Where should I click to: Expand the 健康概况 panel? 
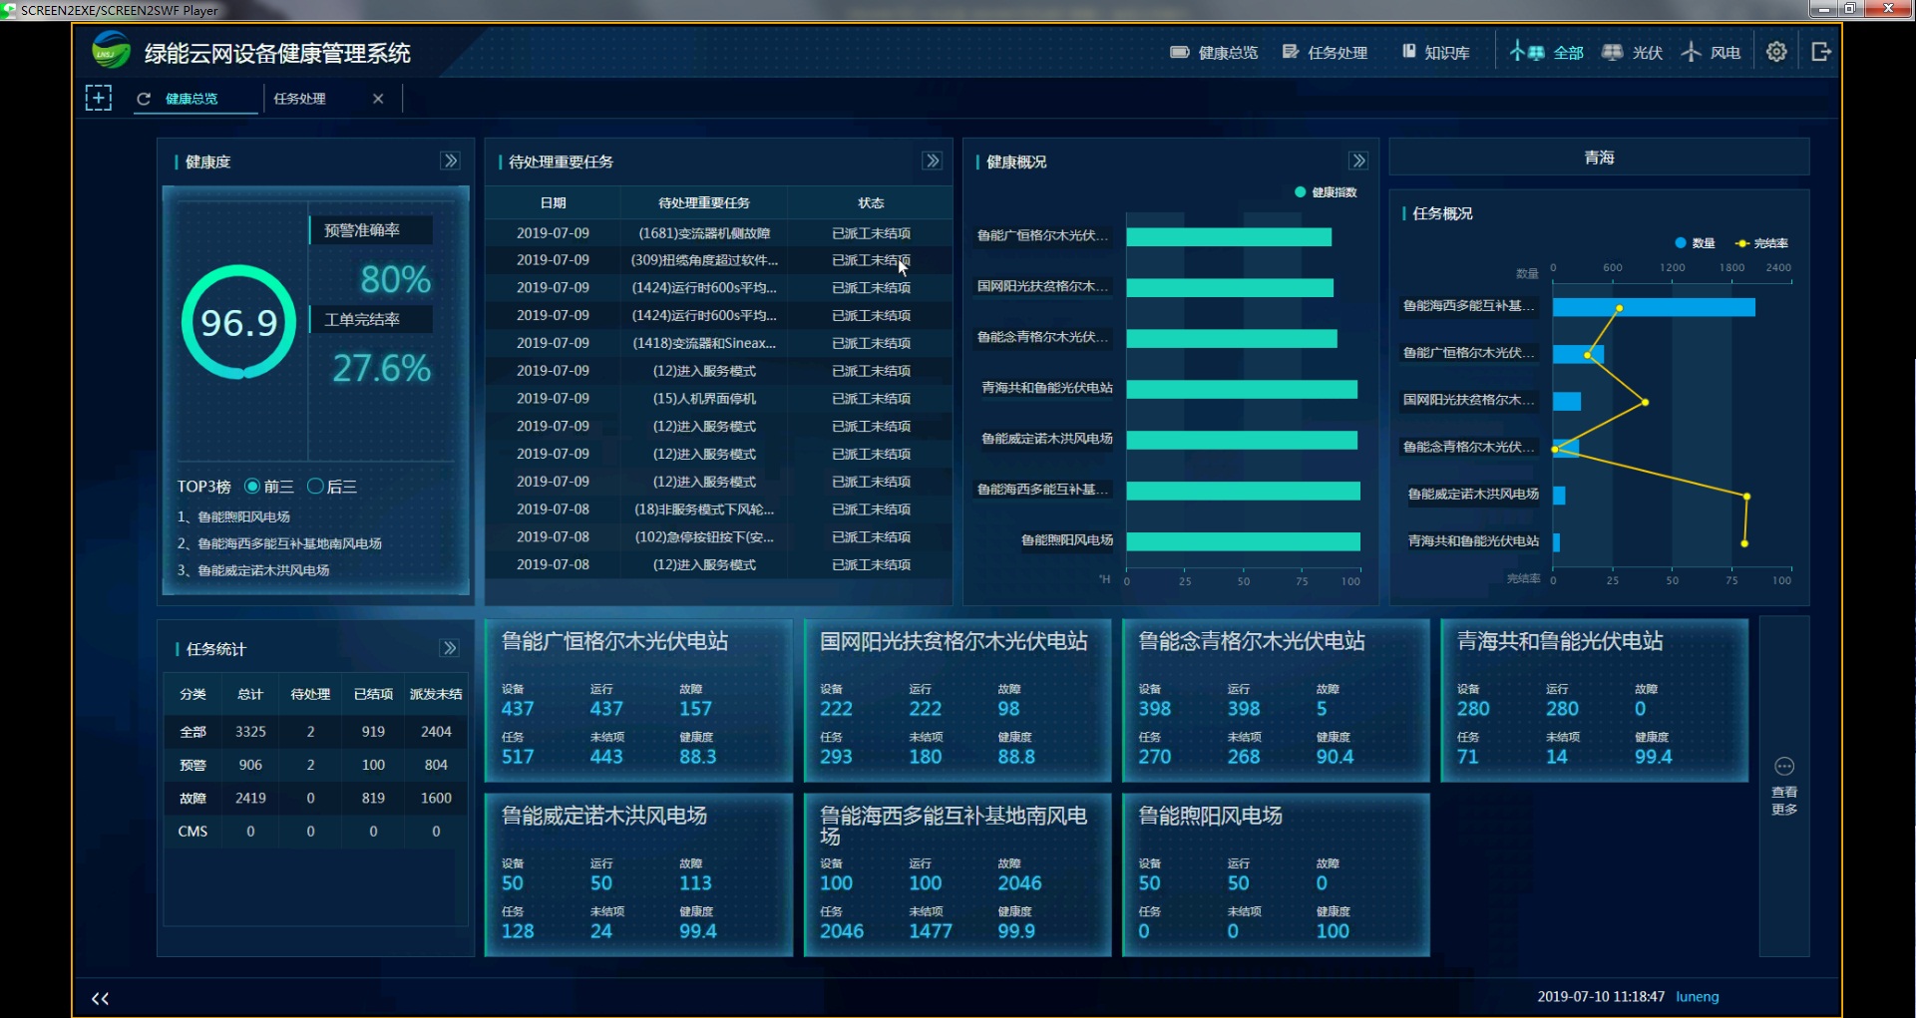1357,162
